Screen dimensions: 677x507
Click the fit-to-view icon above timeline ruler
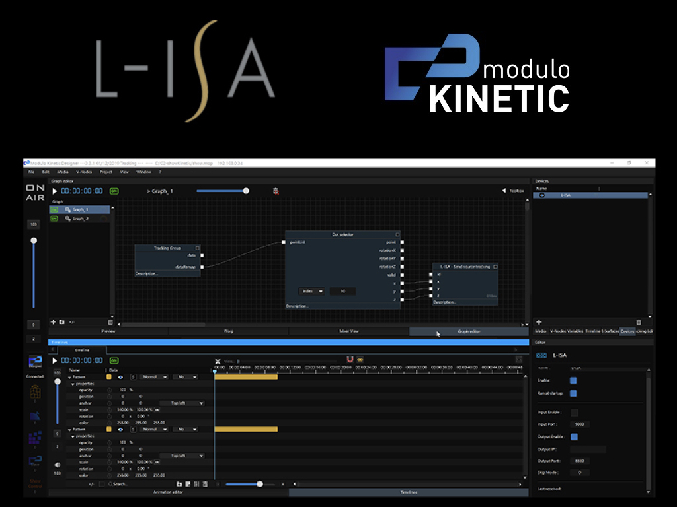point(218,361)
